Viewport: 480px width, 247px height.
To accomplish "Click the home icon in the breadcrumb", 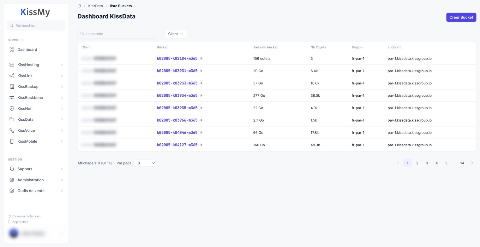I will pos(79,6).
